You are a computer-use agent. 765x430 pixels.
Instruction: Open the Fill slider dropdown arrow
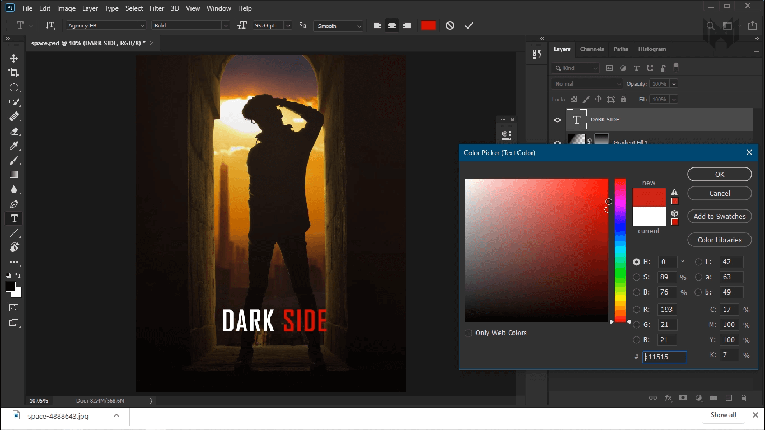tap(674, 99)
